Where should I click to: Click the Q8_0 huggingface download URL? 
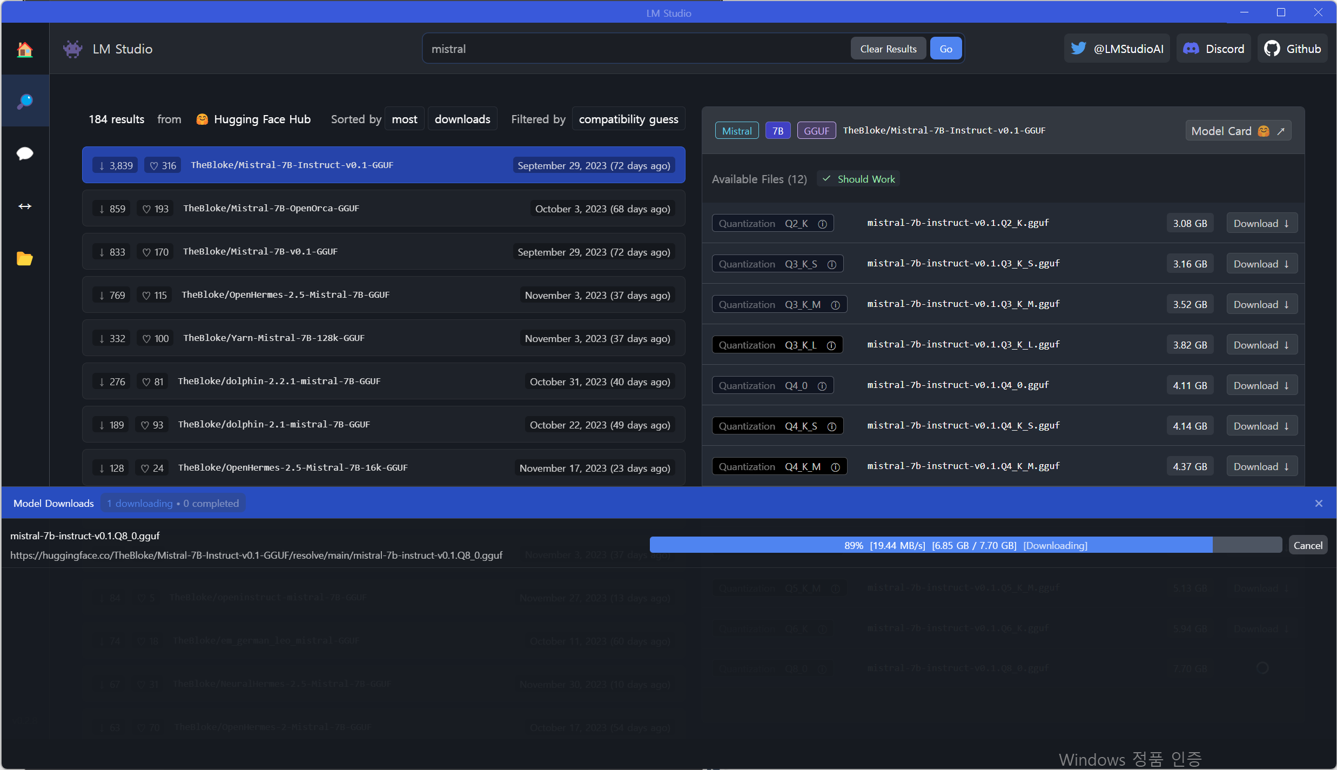pos(257,555)
